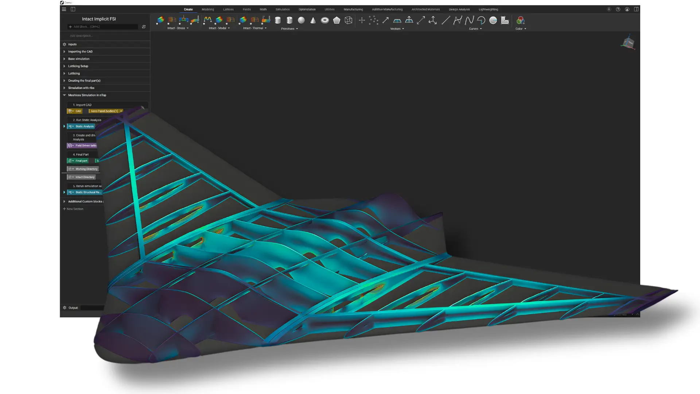The image size is (700, 394).
Task: Click the hamburger menu icon
Action: (64, 9)
